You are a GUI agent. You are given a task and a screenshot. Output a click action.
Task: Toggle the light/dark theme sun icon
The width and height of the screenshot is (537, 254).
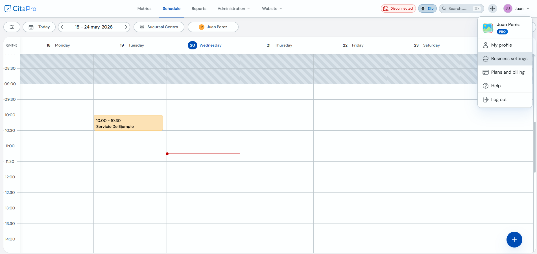[492, 8]
